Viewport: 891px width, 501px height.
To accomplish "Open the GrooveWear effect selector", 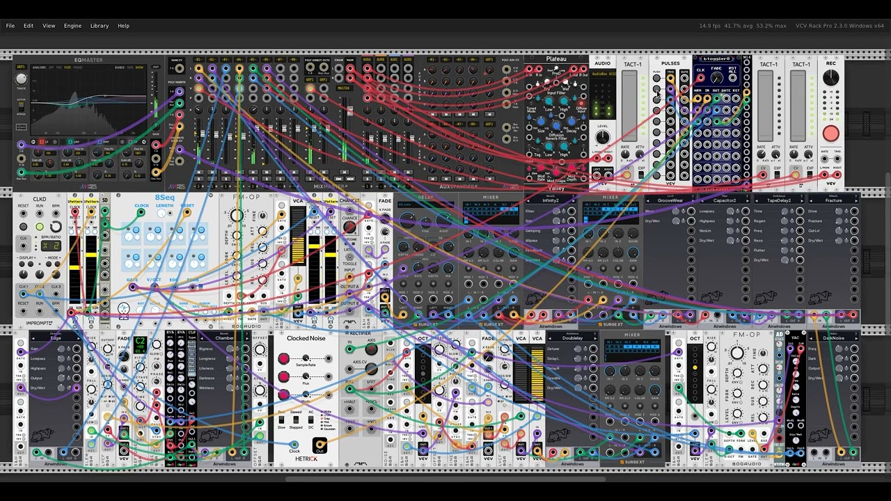I will [x=671, y=200].
